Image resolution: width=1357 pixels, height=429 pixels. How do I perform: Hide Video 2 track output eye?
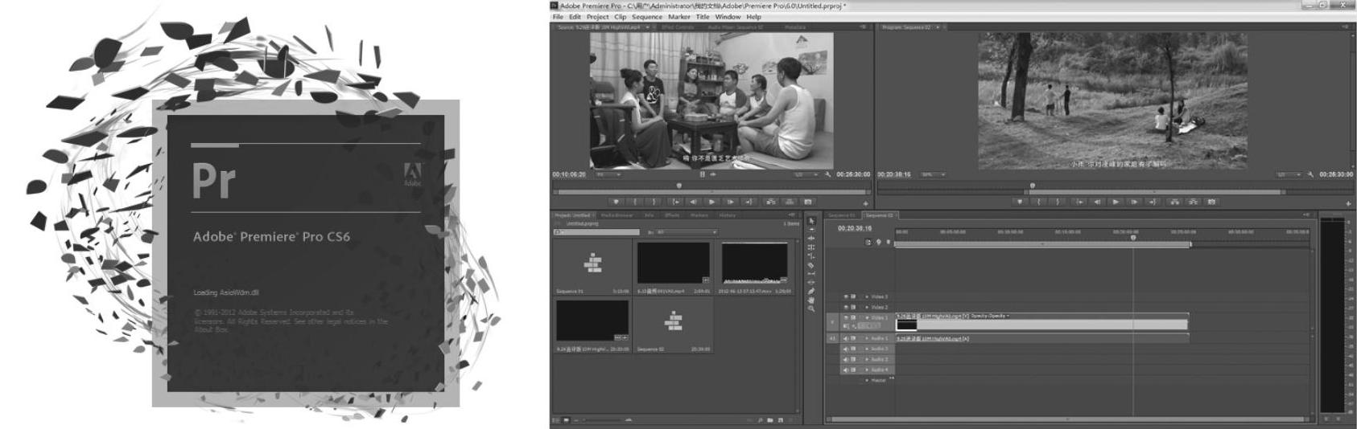[845, 307]
